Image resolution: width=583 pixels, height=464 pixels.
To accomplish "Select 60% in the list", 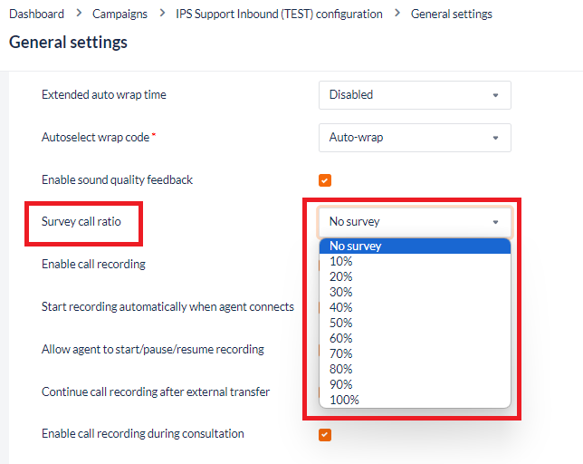I will pyautogui.click(x=341, y=338).
